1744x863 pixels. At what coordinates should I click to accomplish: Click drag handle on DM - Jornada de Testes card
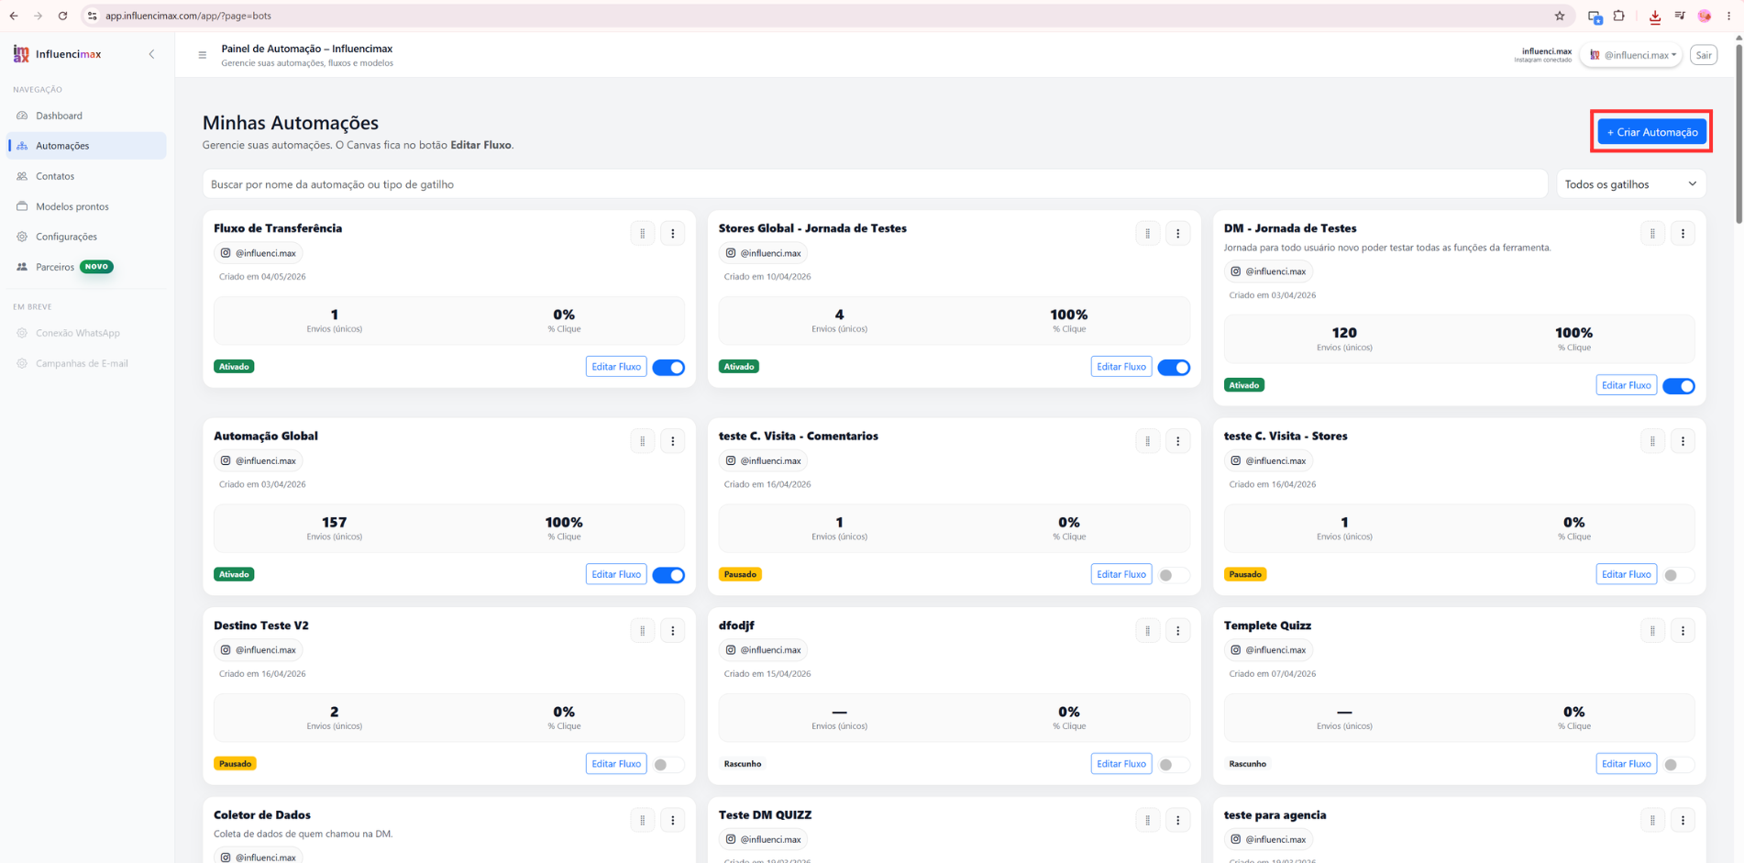click(x=1653, y=234)
